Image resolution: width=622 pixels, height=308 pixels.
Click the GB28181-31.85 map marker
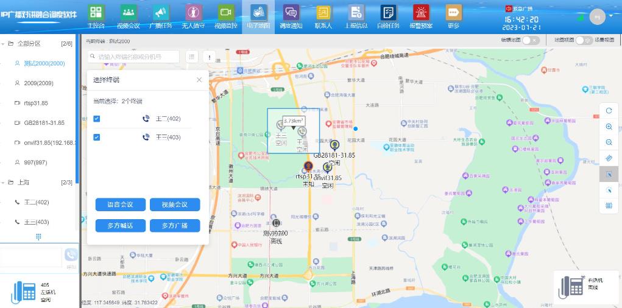pyautogui.click(x=334, y=145)
